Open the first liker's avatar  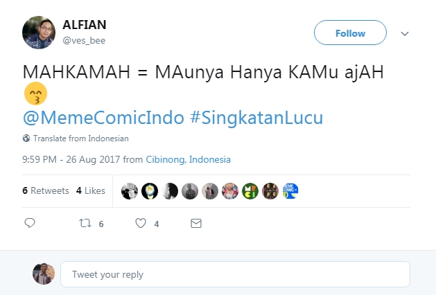tap(130, 191)
